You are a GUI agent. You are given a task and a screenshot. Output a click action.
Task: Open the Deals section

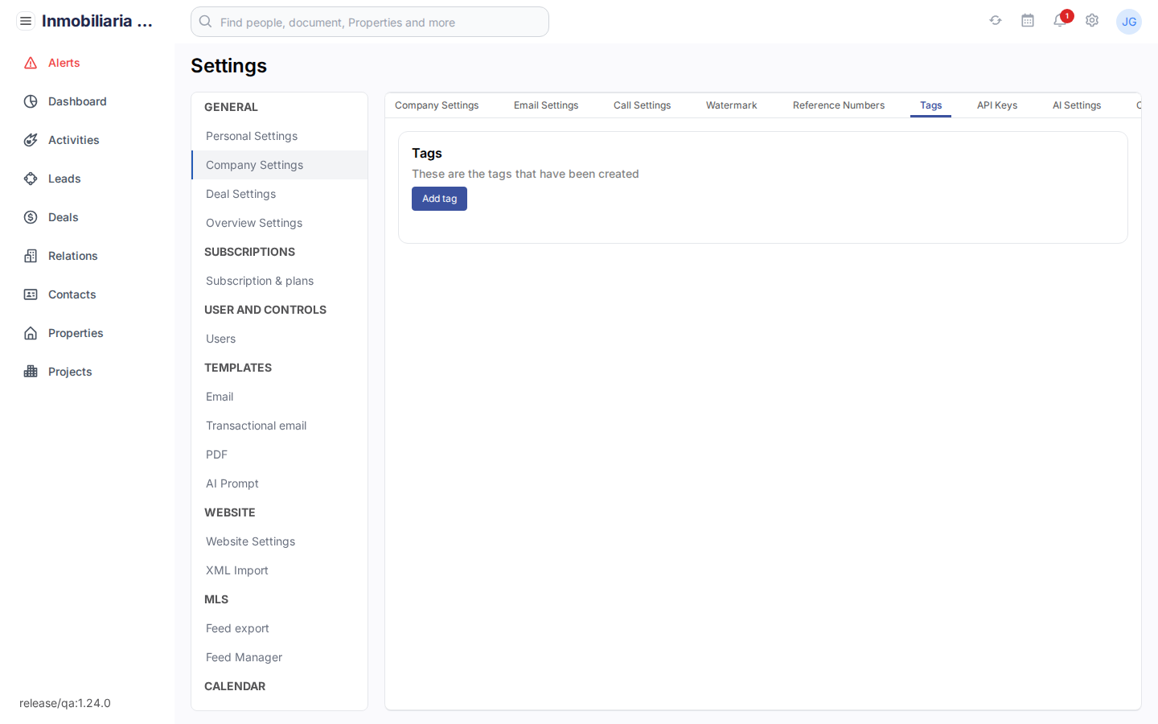pyautogui.click(x=64, y=217)
